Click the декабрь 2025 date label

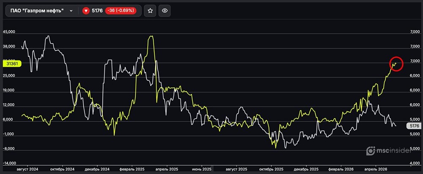pyautogui.click(x=306, y=169)
